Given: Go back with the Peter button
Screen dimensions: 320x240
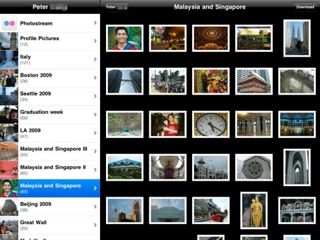Looking at the screenshot, I should point(117,7).
